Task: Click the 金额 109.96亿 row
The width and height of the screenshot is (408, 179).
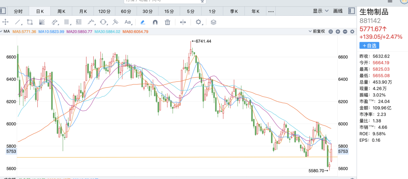Action: point(376,108)
